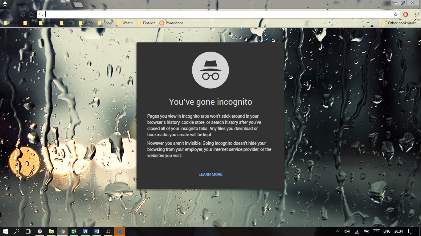Click the LEARN MORE link
Screen dimensions: 421x236
(x=211, y=175)
